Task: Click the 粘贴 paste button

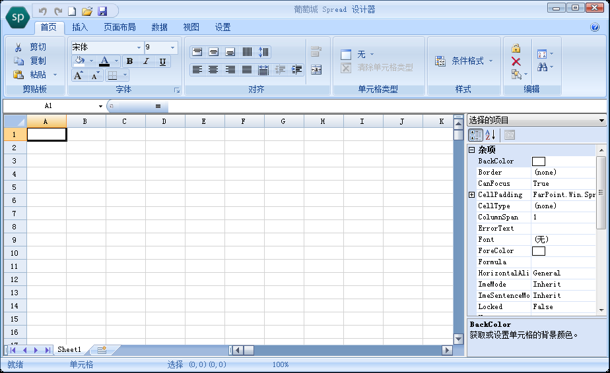Action: (x=30, y=74)
